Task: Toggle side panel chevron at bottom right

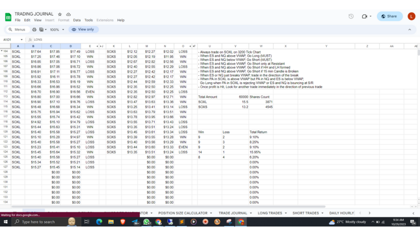Action: tap(413, 213)
